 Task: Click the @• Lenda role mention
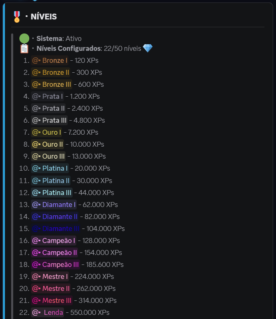(47, 312)
